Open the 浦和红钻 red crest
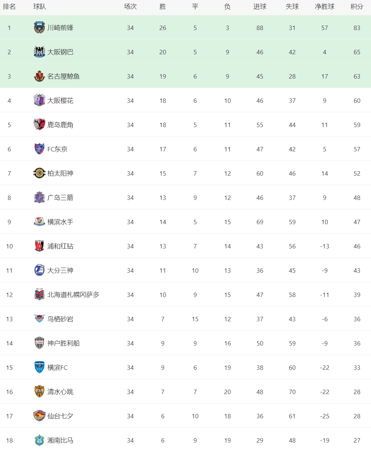The width and height of the screenshot is (371, 449). 39,246
